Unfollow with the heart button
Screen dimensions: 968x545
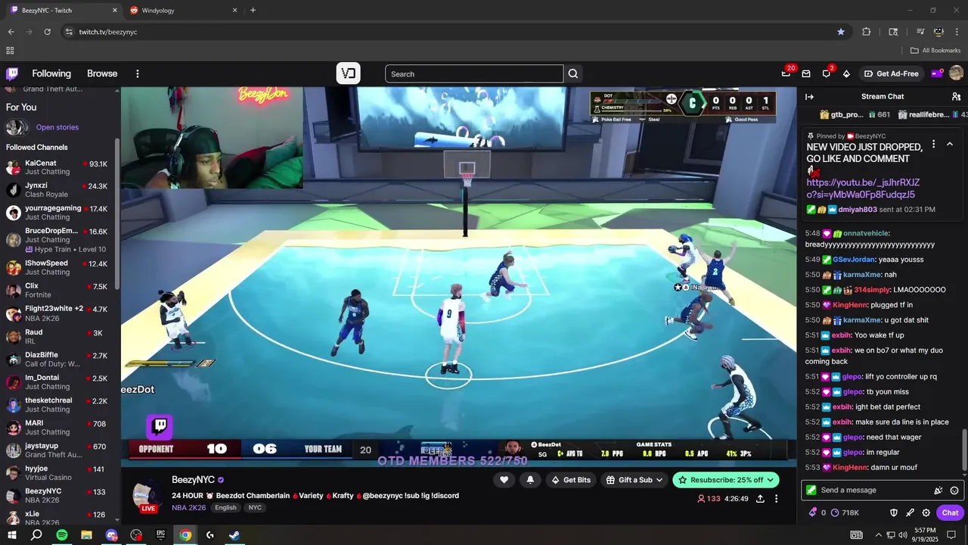(x=504, y=480)
